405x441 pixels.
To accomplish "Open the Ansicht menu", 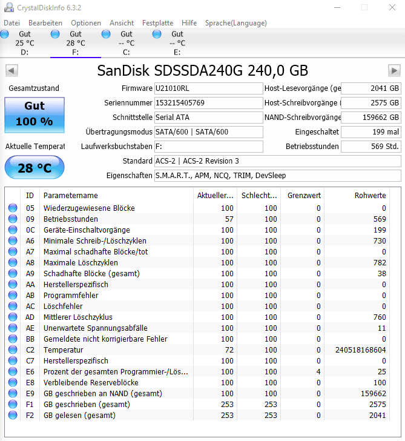I will click(122, 23).
